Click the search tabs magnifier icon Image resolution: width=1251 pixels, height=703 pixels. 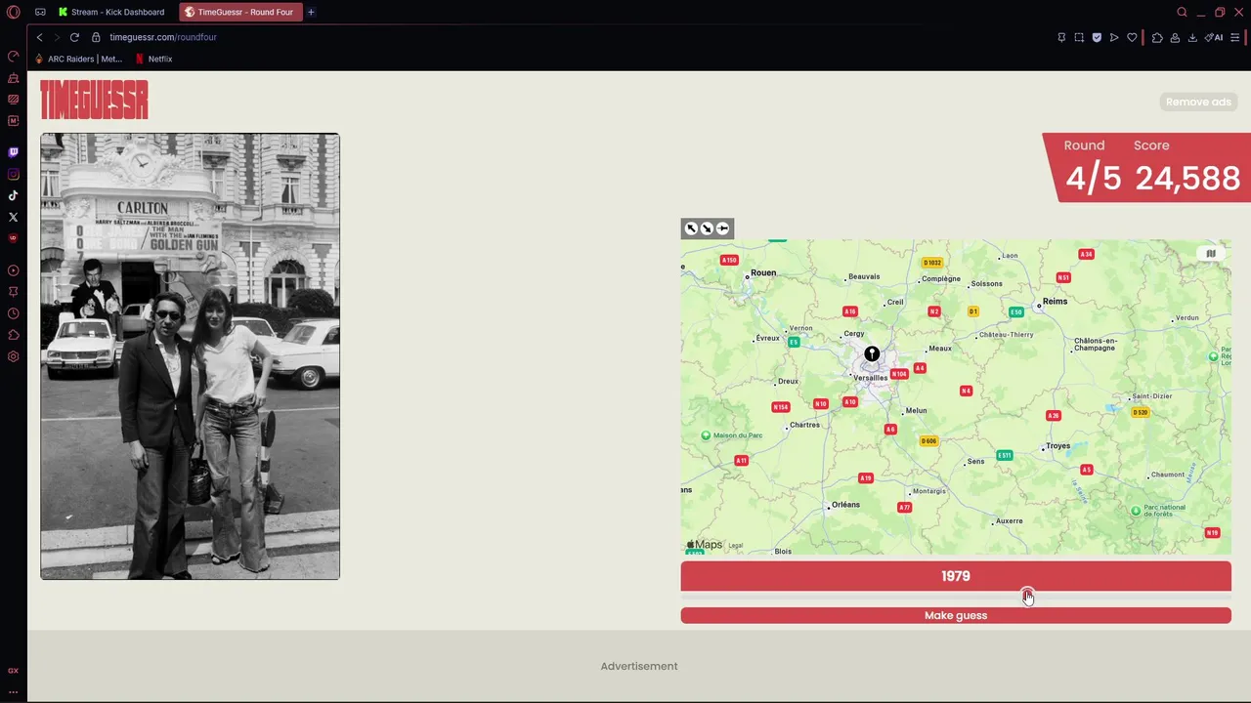tap(1182, 12)
